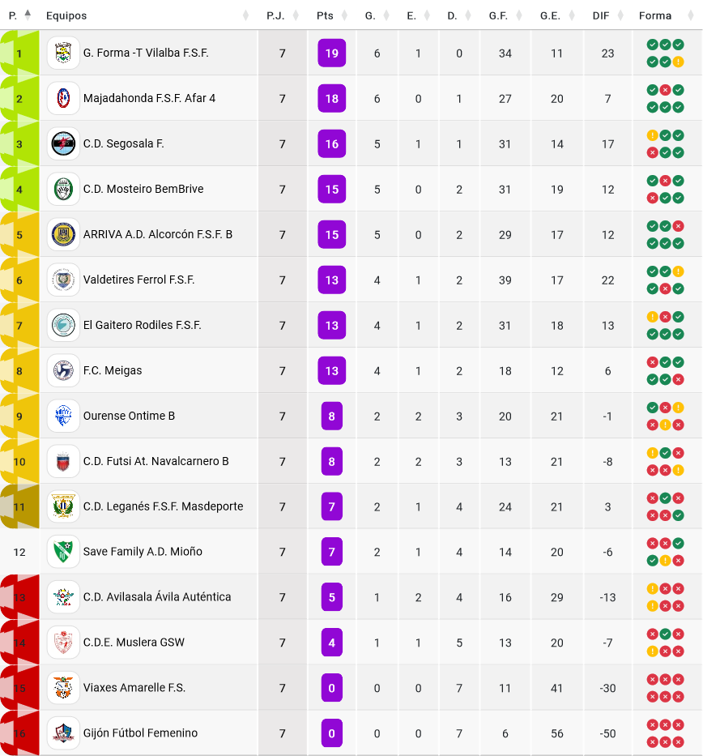Sort standings by Equipos column arrow
The height and width of the screenshot is (756, 703).
coord(245,15)
